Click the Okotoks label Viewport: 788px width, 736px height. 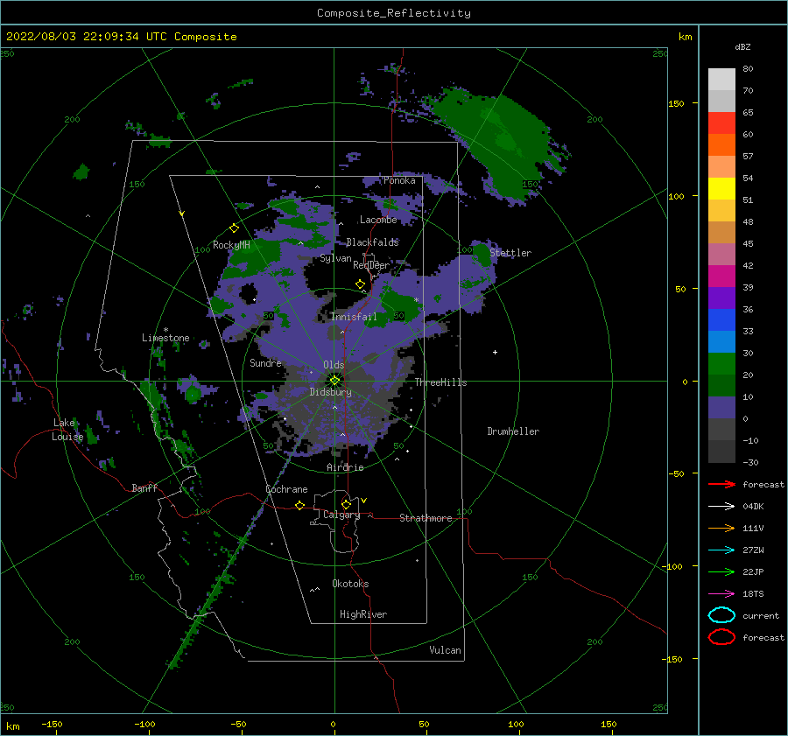pyautogui.click(x=350, y=584)
